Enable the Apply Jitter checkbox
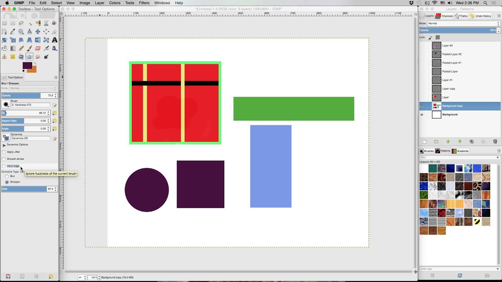The width and height of the screenshot is (502, 282). (4, 152)
